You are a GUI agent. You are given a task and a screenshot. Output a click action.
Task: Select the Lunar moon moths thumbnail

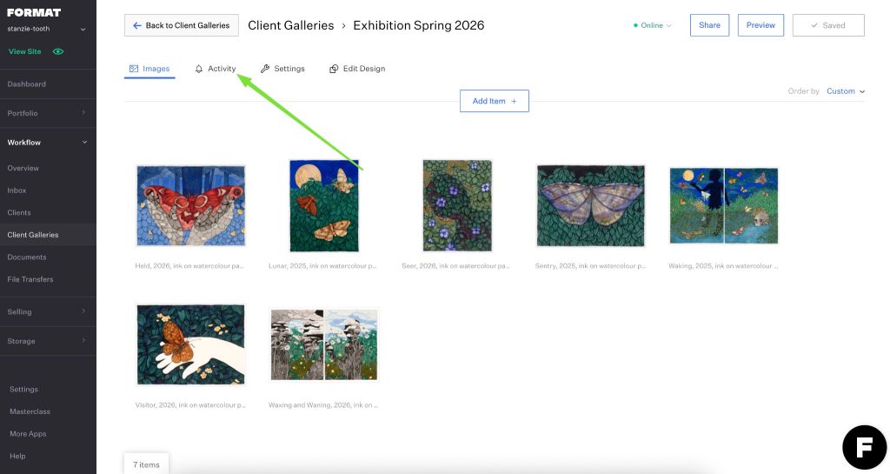point(324,205)
